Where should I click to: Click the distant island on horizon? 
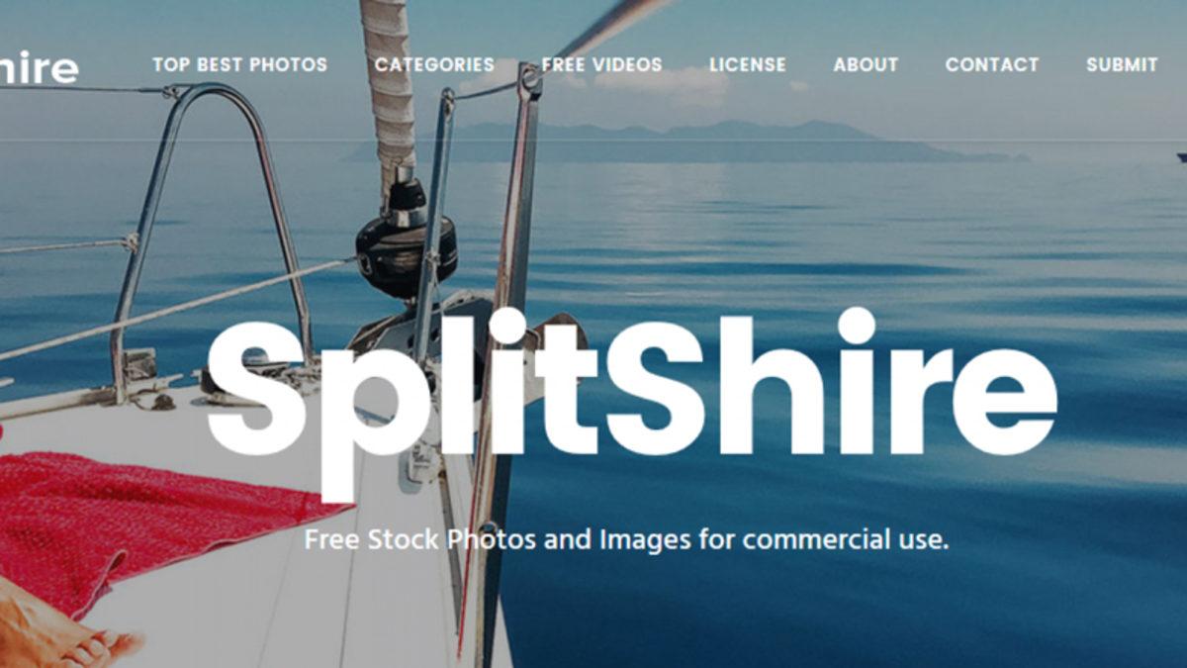692,141
